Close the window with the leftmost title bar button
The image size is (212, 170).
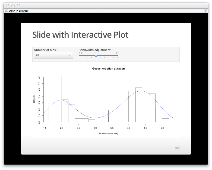pos(7,6)
